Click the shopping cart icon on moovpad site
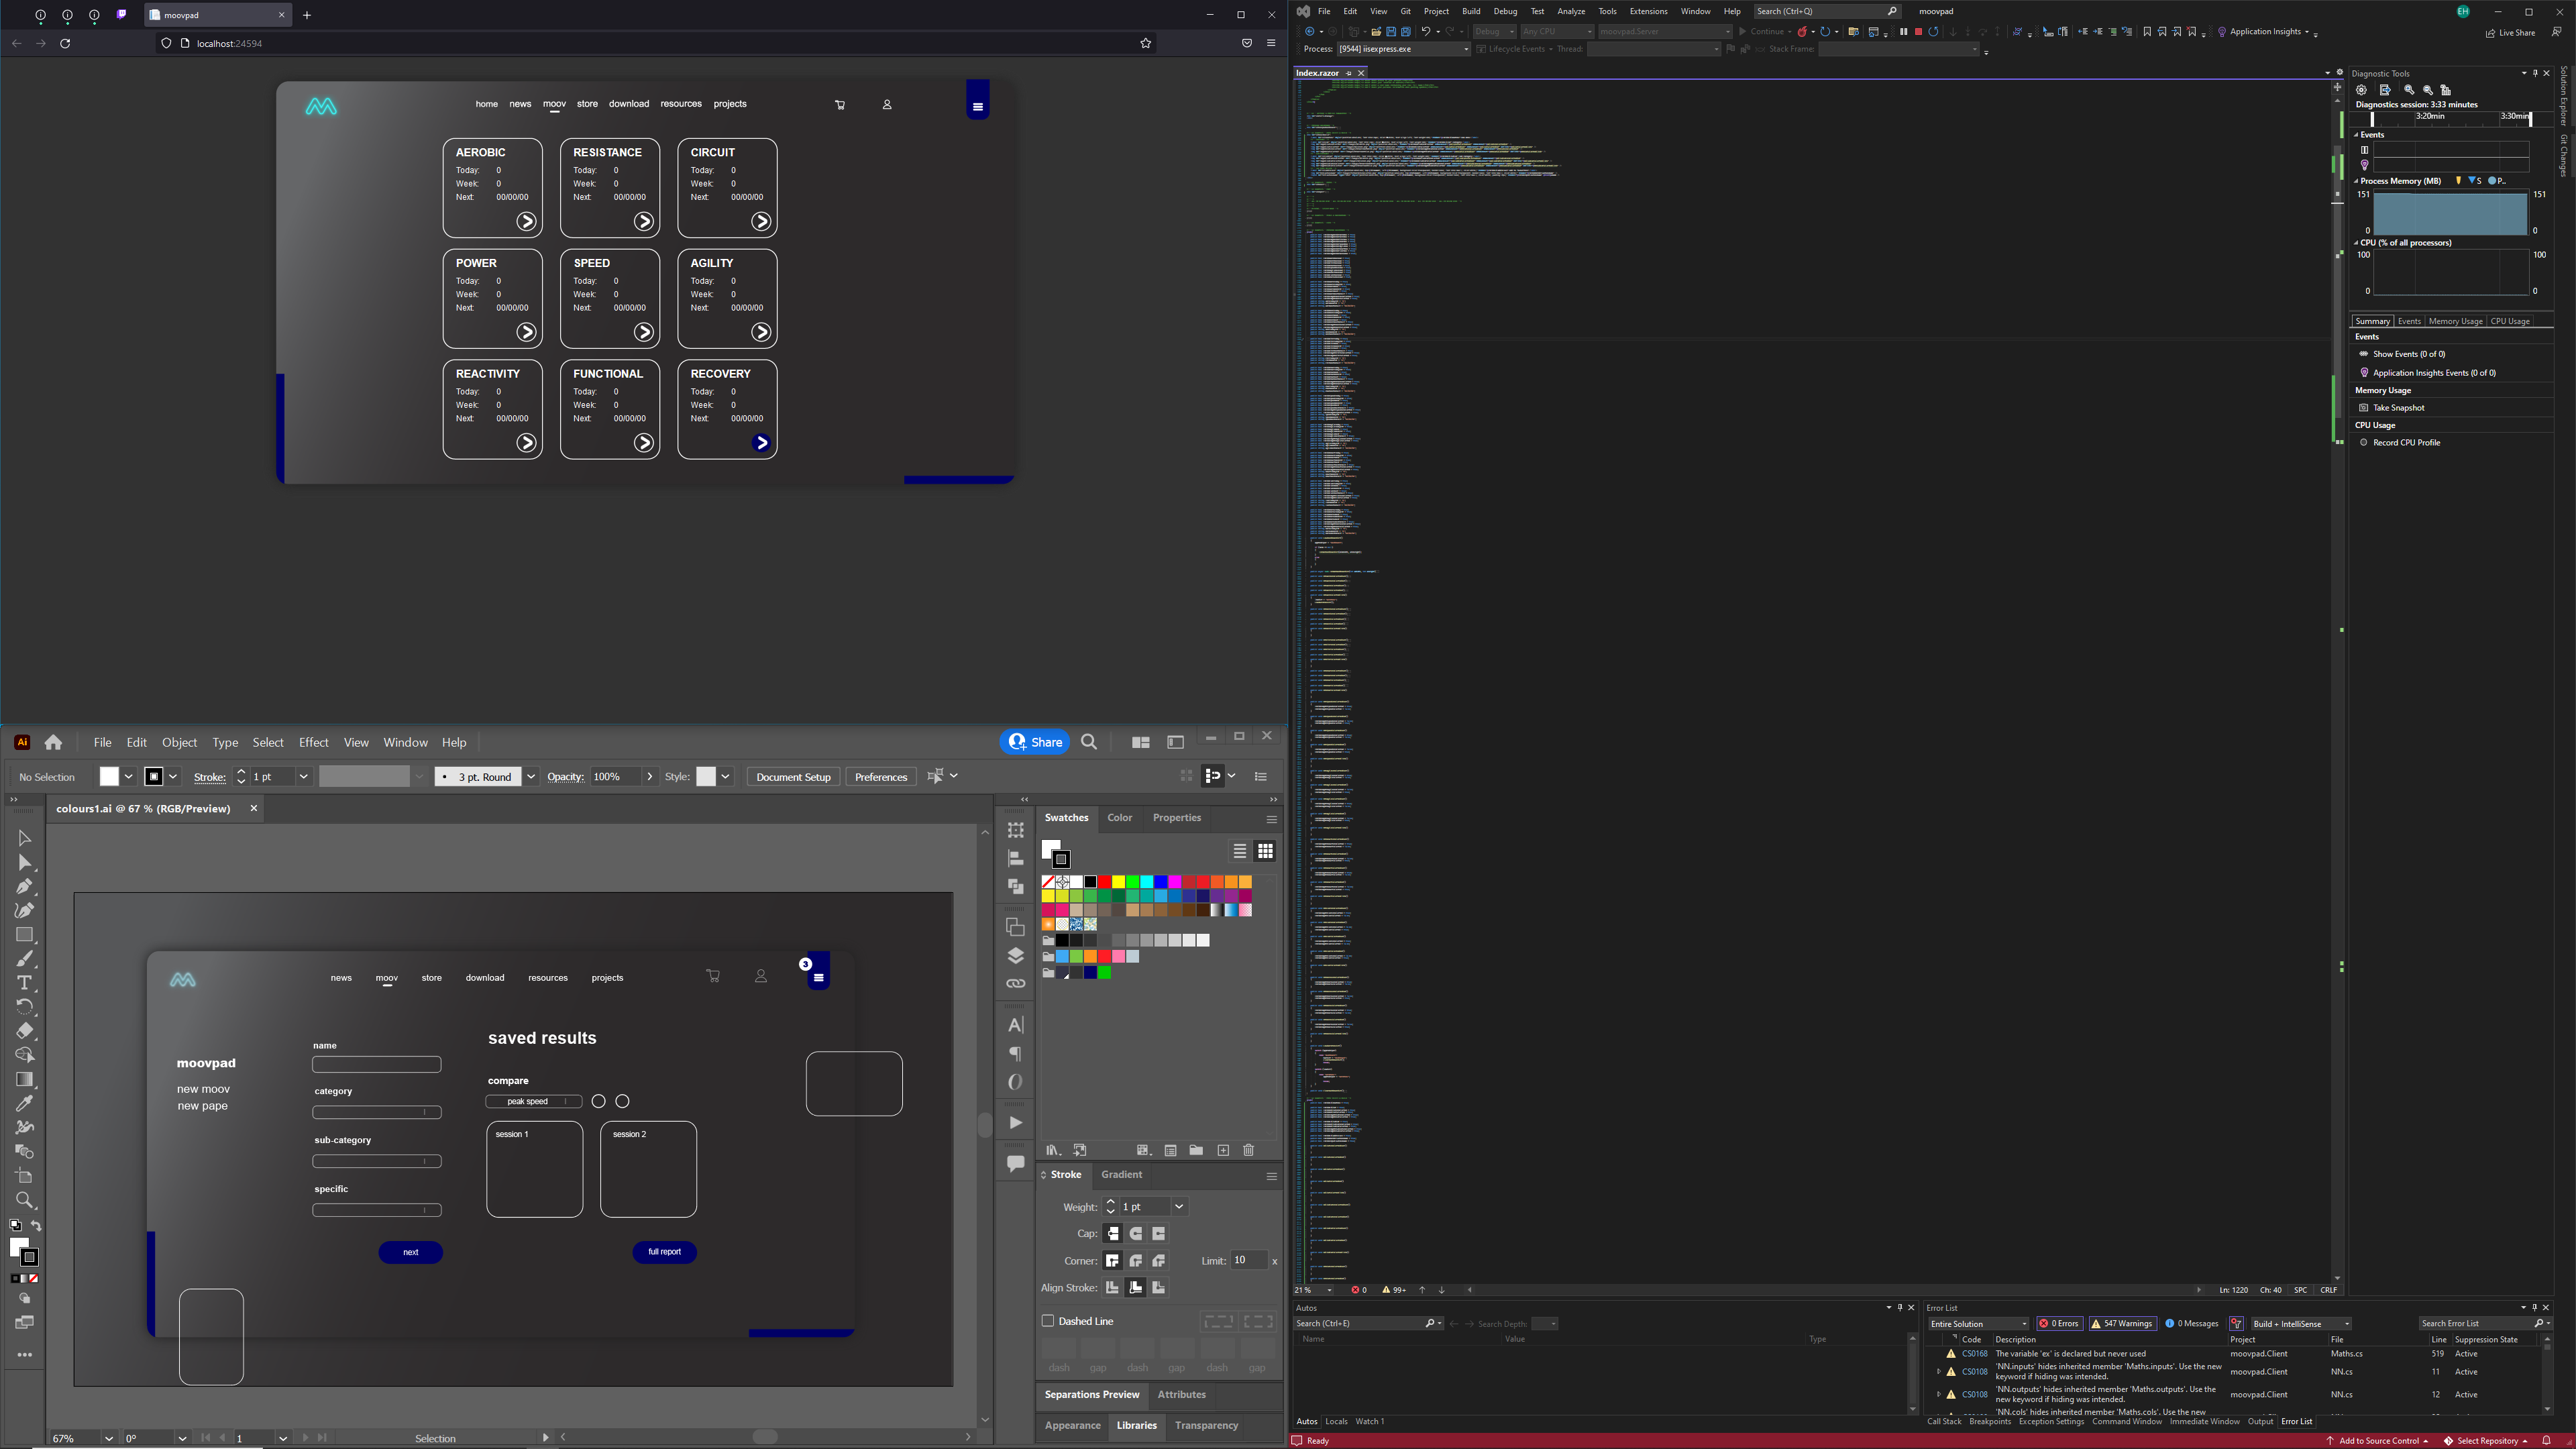 (840, 105)
